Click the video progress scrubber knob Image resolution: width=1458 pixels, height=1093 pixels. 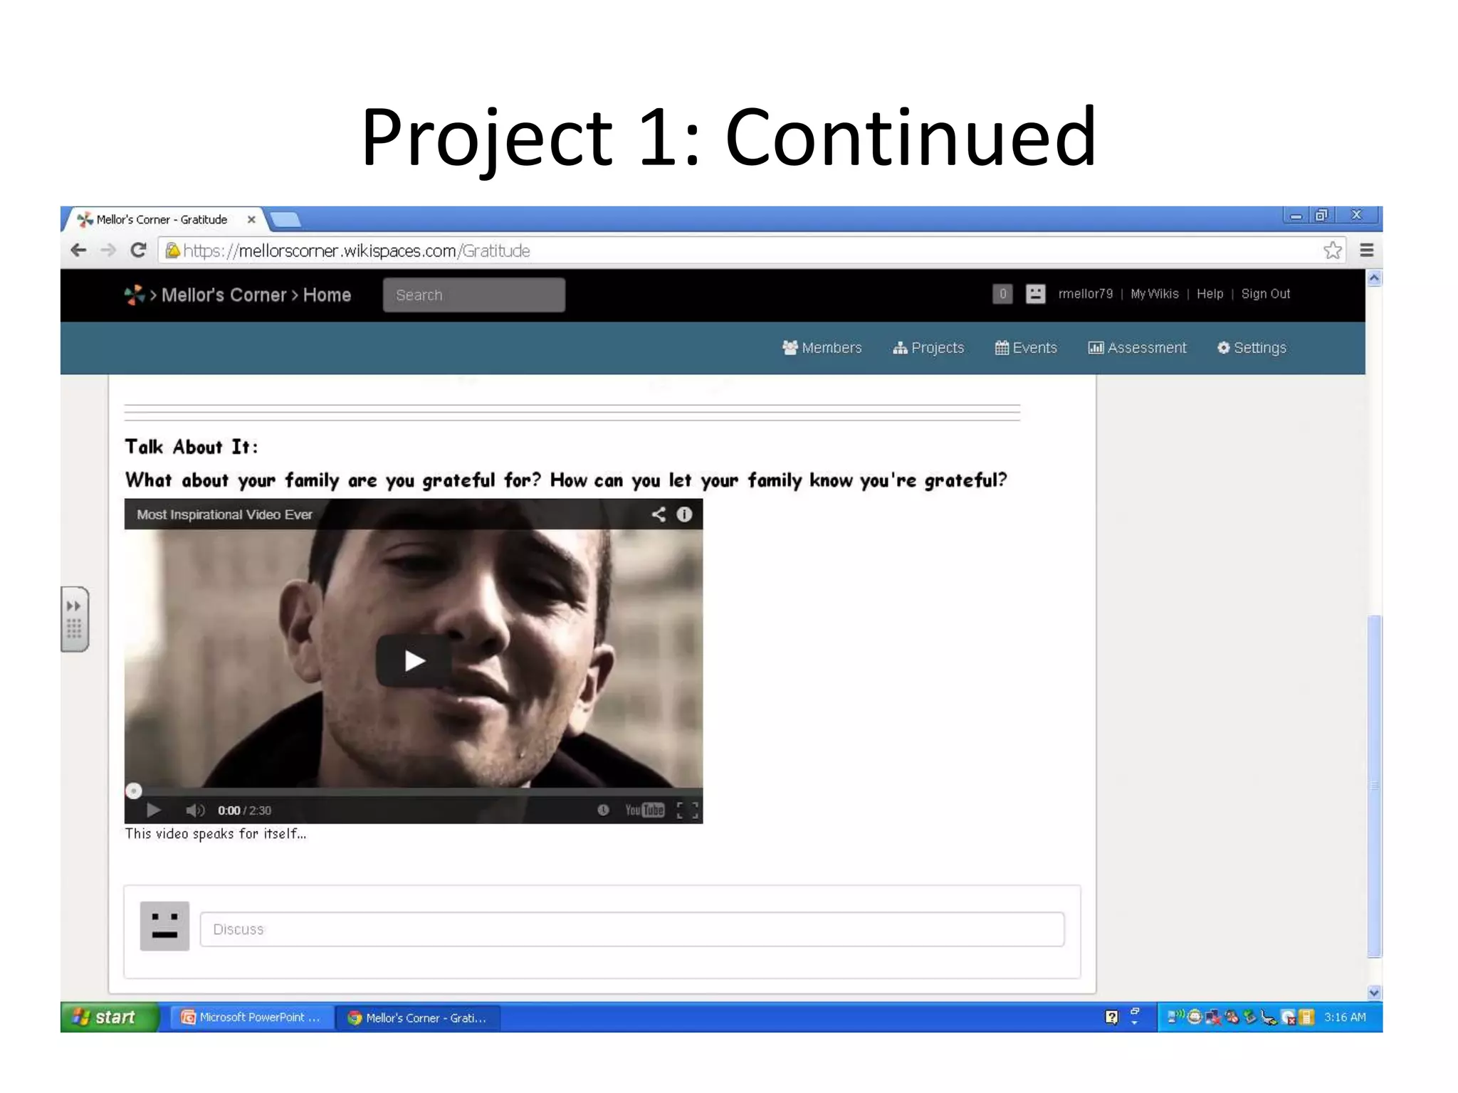coord(133,791)
